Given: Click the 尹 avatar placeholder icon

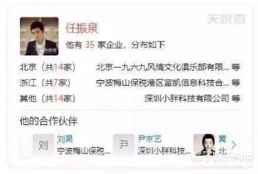Looking at the screenshot, I should click(x=124, y=145).
